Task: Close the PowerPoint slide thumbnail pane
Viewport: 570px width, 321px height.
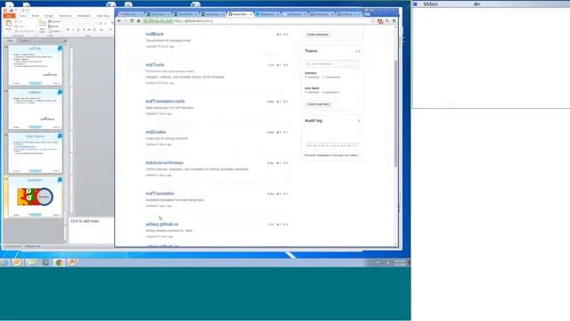Action: point(65,40)
